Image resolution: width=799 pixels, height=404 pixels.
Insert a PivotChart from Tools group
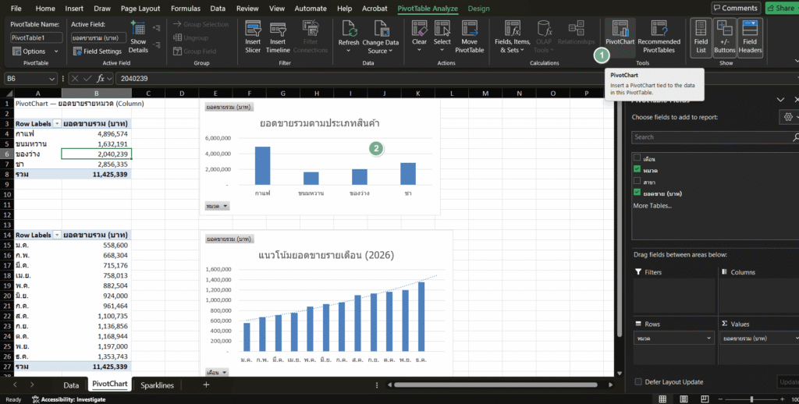click(x=620, y=37)
